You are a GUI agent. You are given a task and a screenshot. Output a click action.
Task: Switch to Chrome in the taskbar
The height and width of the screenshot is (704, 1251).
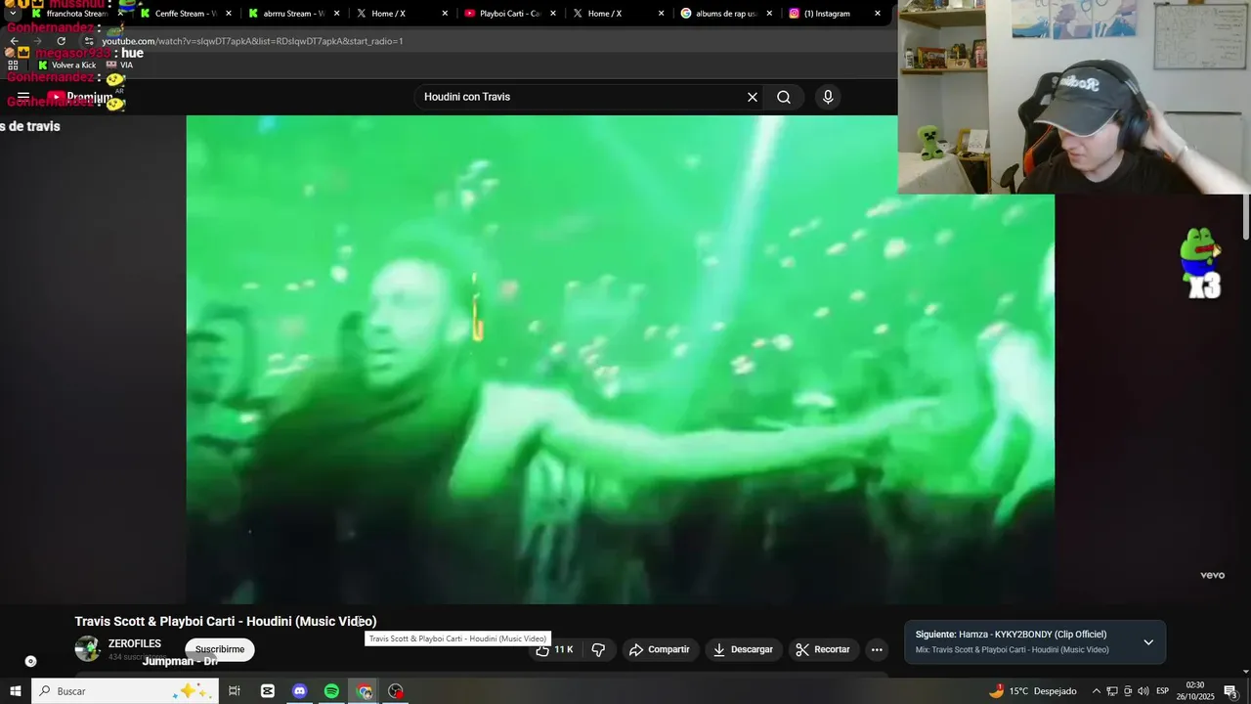(365, 691)
